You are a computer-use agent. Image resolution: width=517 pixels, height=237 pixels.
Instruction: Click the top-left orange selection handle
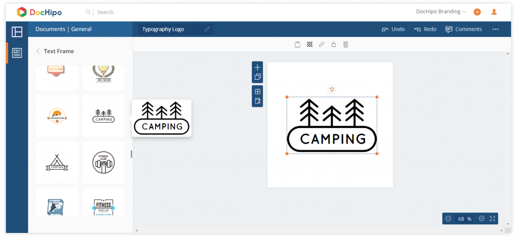[x=287, y=97]
